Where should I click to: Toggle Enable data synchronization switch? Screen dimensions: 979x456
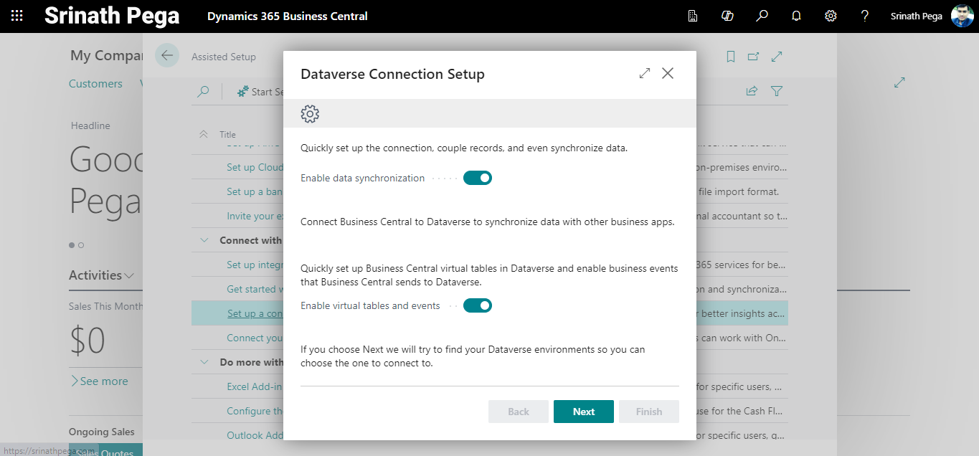point(477,178)
